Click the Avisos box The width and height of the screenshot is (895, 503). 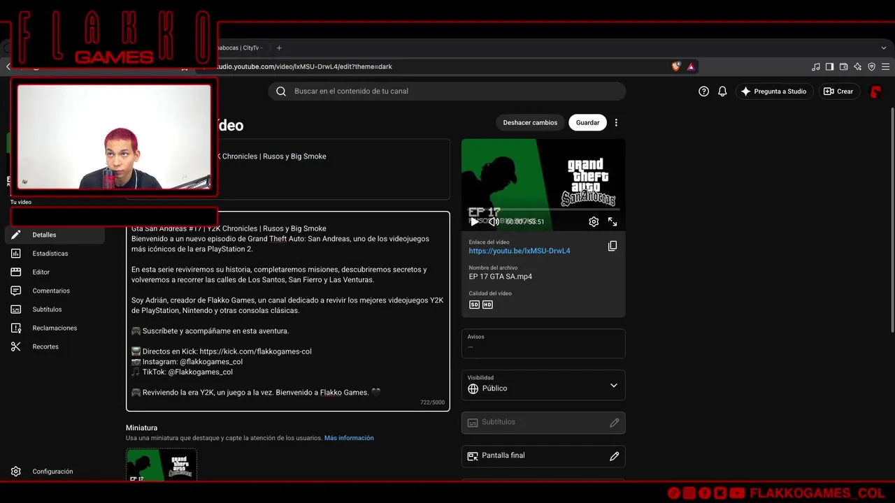543,344
